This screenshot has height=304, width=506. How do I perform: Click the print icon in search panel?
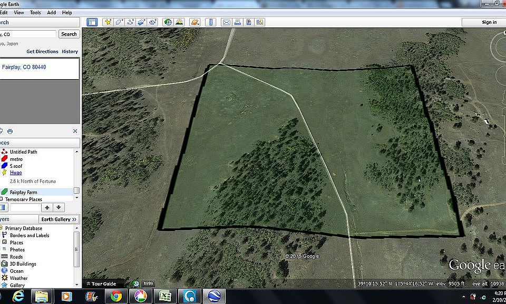click(10, 131)
